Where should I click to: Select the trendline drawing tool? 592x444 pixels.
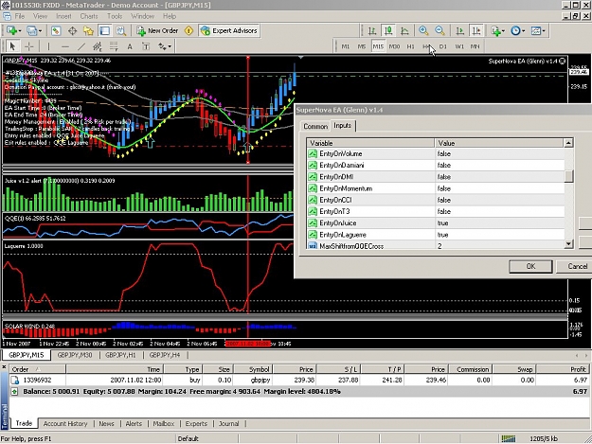pyautogui.click(x=81, y=46)
